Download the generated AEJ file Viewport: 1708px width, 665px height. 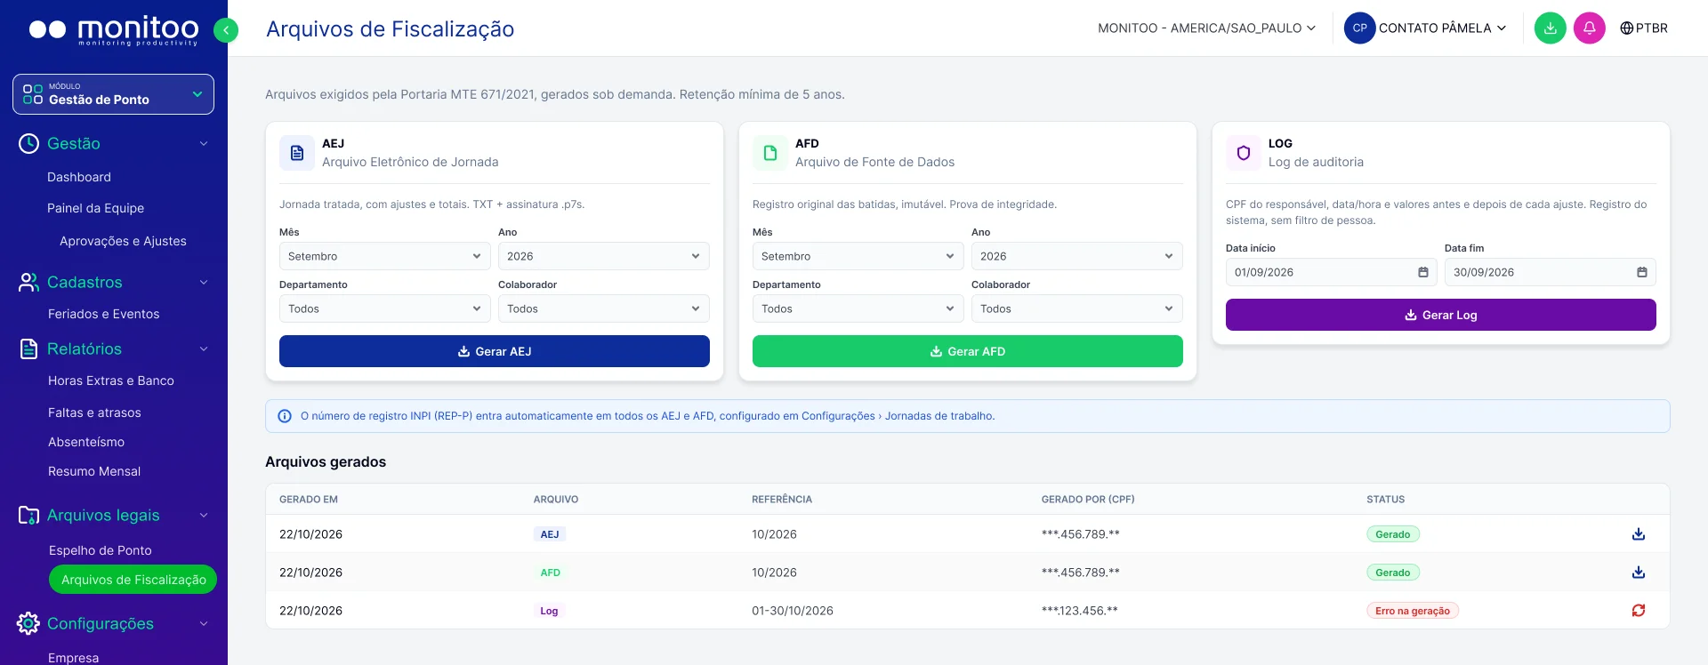click(x=1638, y=534)
